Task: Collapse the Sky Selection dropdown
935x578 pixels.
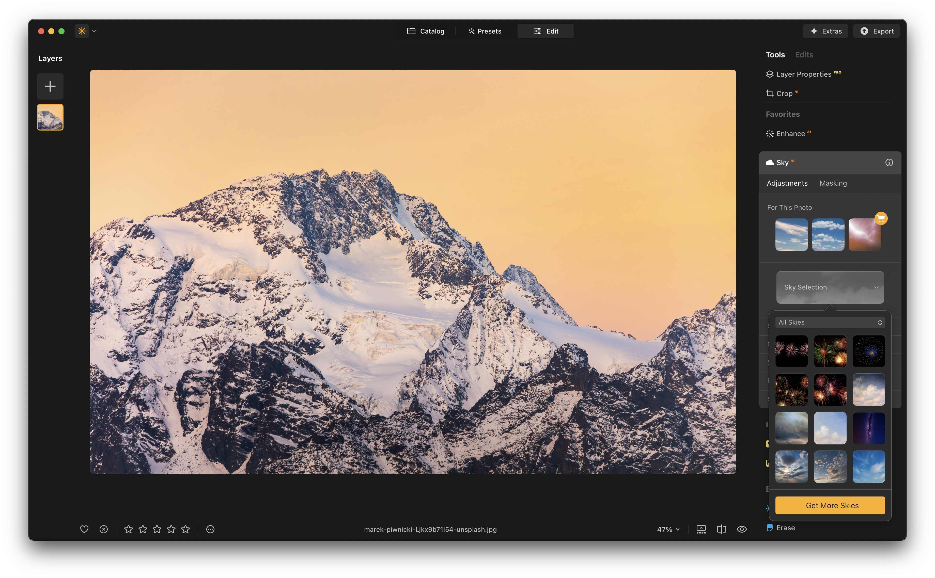Action: tap(830, 287)
